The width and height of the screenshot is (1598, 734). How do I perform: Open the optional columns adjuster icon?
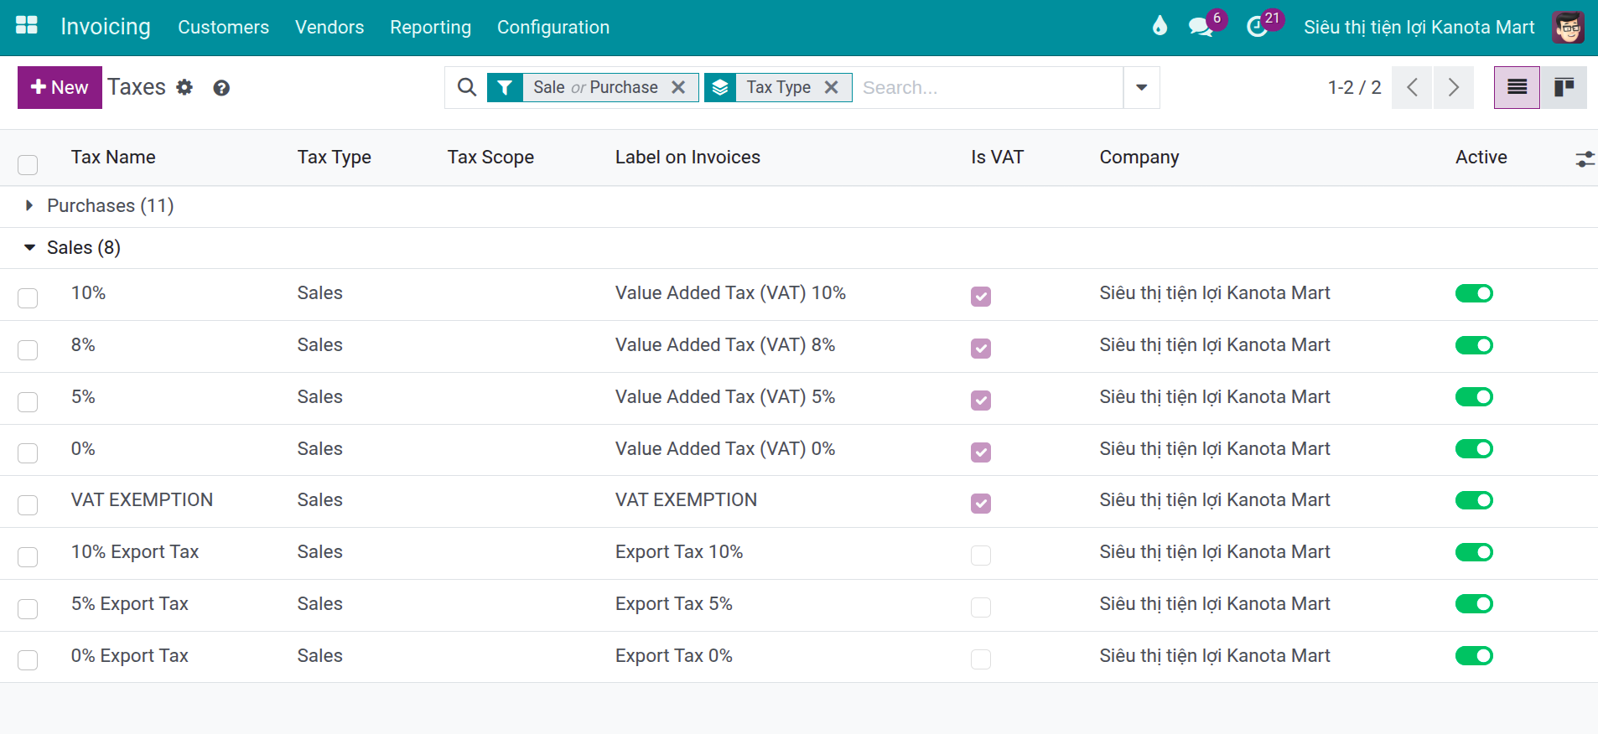tap(1585, 158)
